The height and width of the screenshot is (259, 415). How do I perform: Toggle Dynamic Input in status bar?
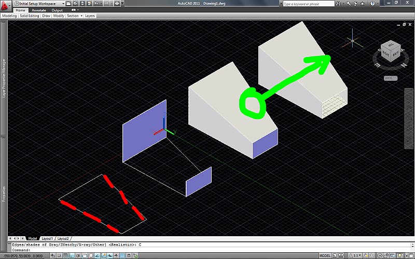(x=110, y=255)
